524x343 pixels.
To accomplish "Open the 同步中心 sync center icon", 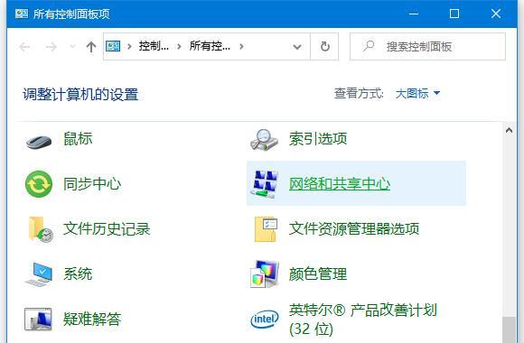I will (x=39, y=184).
